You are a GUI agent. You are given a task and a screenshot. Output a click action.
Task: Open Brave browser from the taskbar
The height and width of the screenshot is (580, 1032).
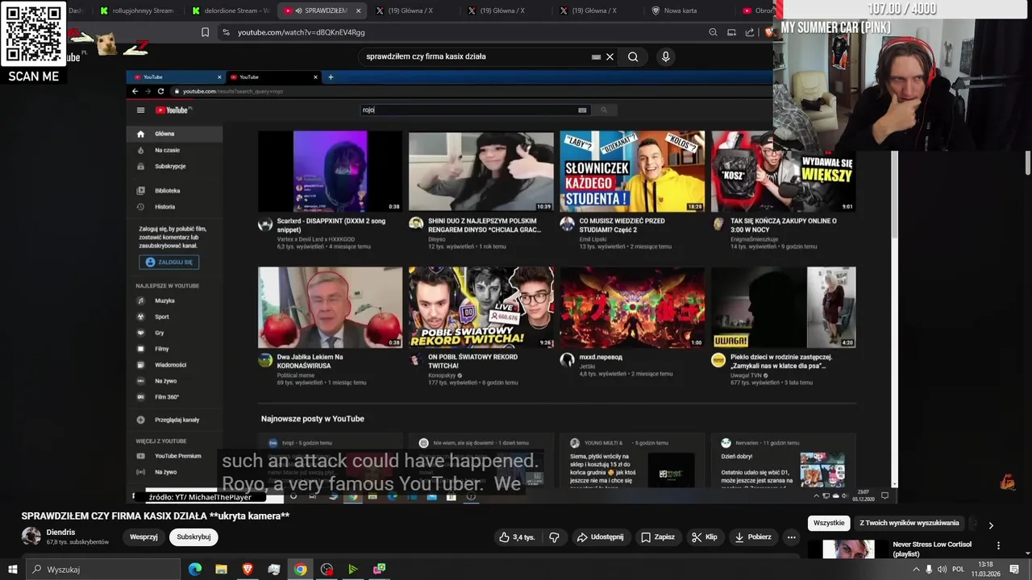[248, 570]
